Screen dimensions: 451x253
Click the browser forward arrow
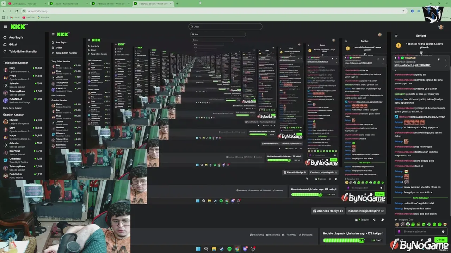(x=10, y=11)
